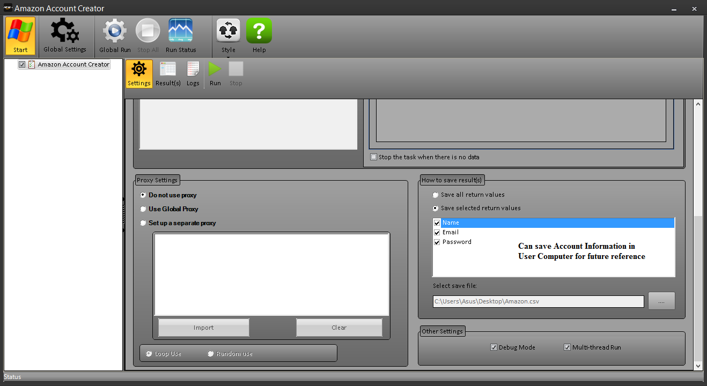Uncheck the Password return value
The width and height of the screenshot is (707, 386).
pos(437,242)
